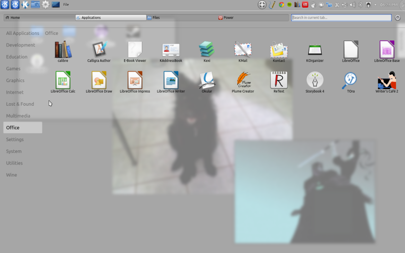
Task: Select Utilities category
Action: pyautogui.click(x=23, y=163)
